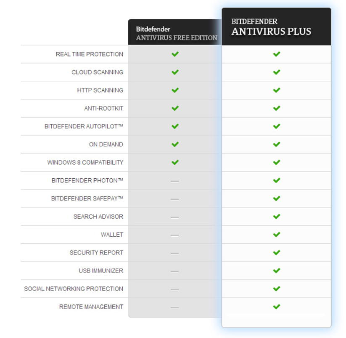Click the Search Advisor dash under Free Edition
The width and height of the screenshot is (346, 338).
174,217
